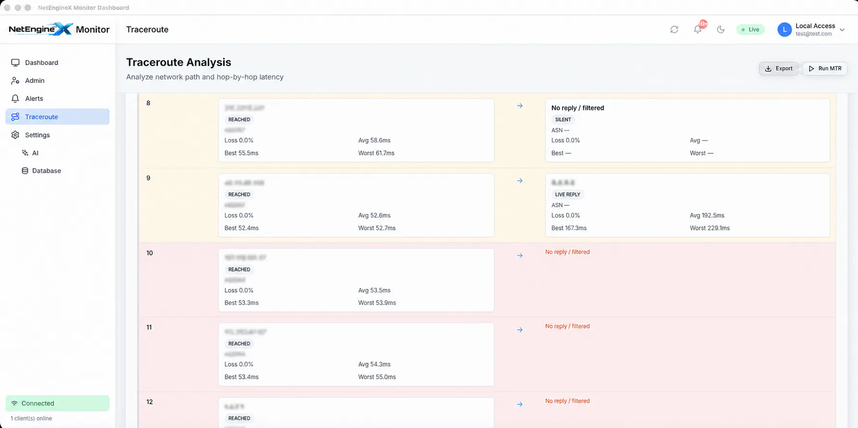Click the Admin user icon

pyautogui.click(x=15, y=81)
